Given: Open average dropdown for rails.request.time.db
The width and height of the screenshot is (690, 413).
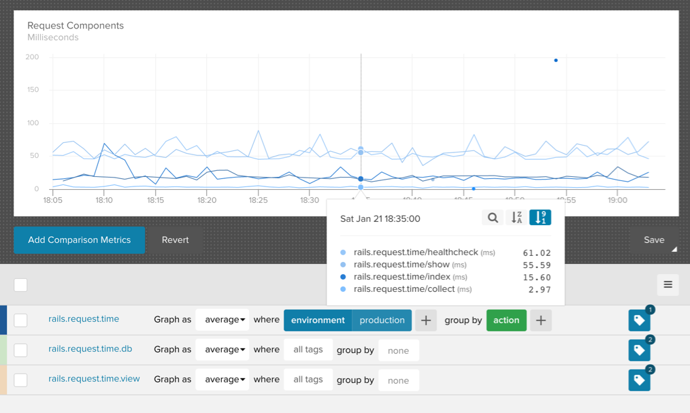Looking at the screenshot, I should click(x=222, y=350).
